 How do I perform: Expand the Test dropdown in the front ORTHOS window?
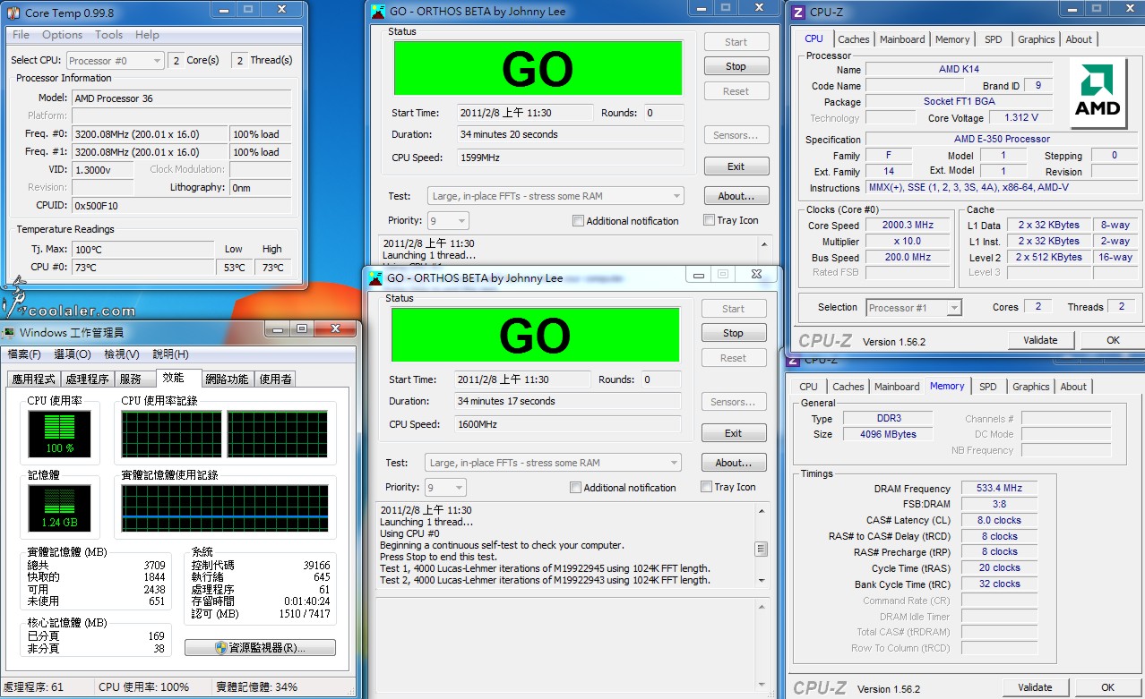(x=553, y=463)
